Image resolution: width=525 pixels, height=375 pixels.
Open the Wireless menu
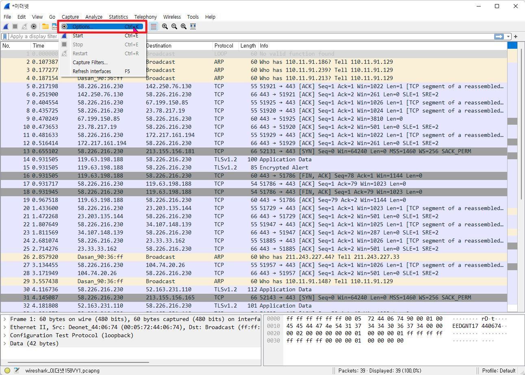coord(172,17)
